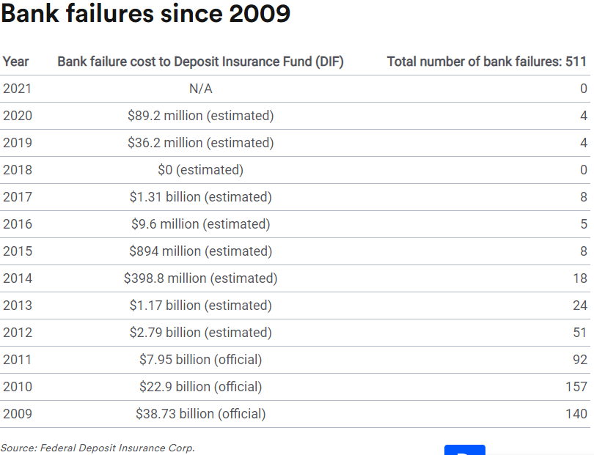
Task: Click the partially visible blue button
Action: (x=464, y=450)
